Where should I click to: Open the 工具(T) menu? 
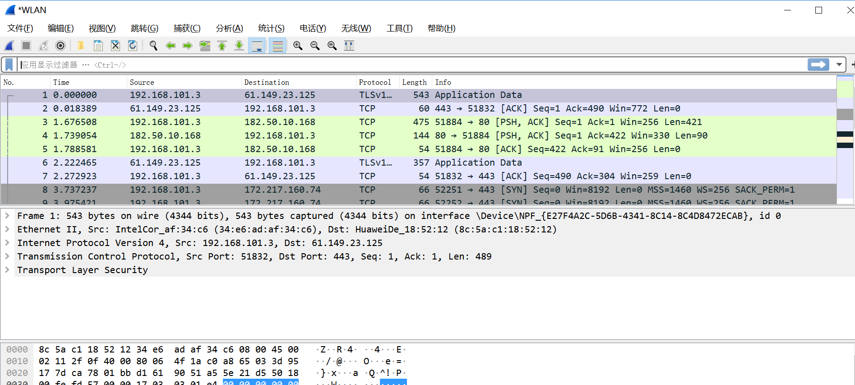[400, 28]
